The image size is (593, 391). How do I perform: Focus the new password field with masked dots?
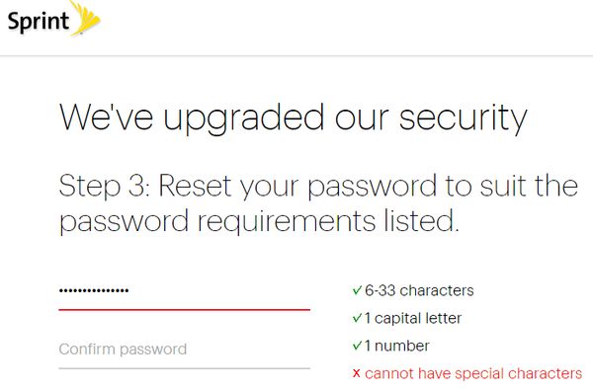[184, 291]
